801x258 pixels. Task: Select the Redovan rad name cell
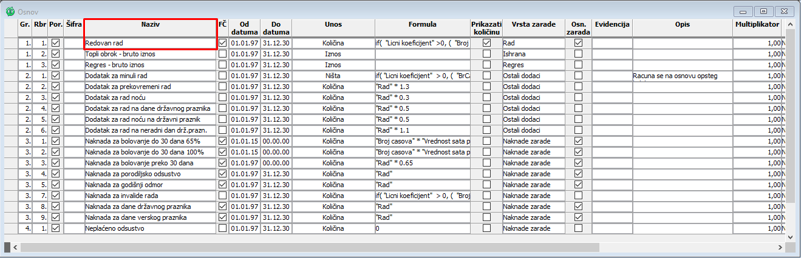point(150,43)
